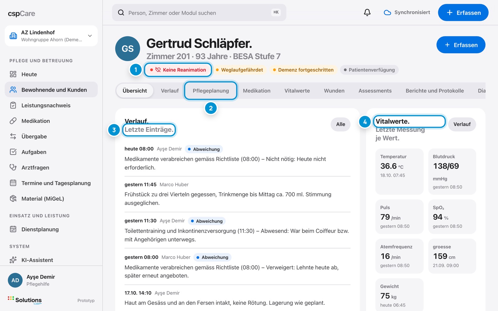The image size is (498, 311).
Task: Show all Verlauf entries with Alle
Action: coord(341,124)
